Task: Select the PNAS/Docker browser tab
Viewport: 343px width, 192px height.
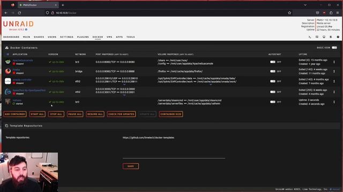Action: pos(38,5)
